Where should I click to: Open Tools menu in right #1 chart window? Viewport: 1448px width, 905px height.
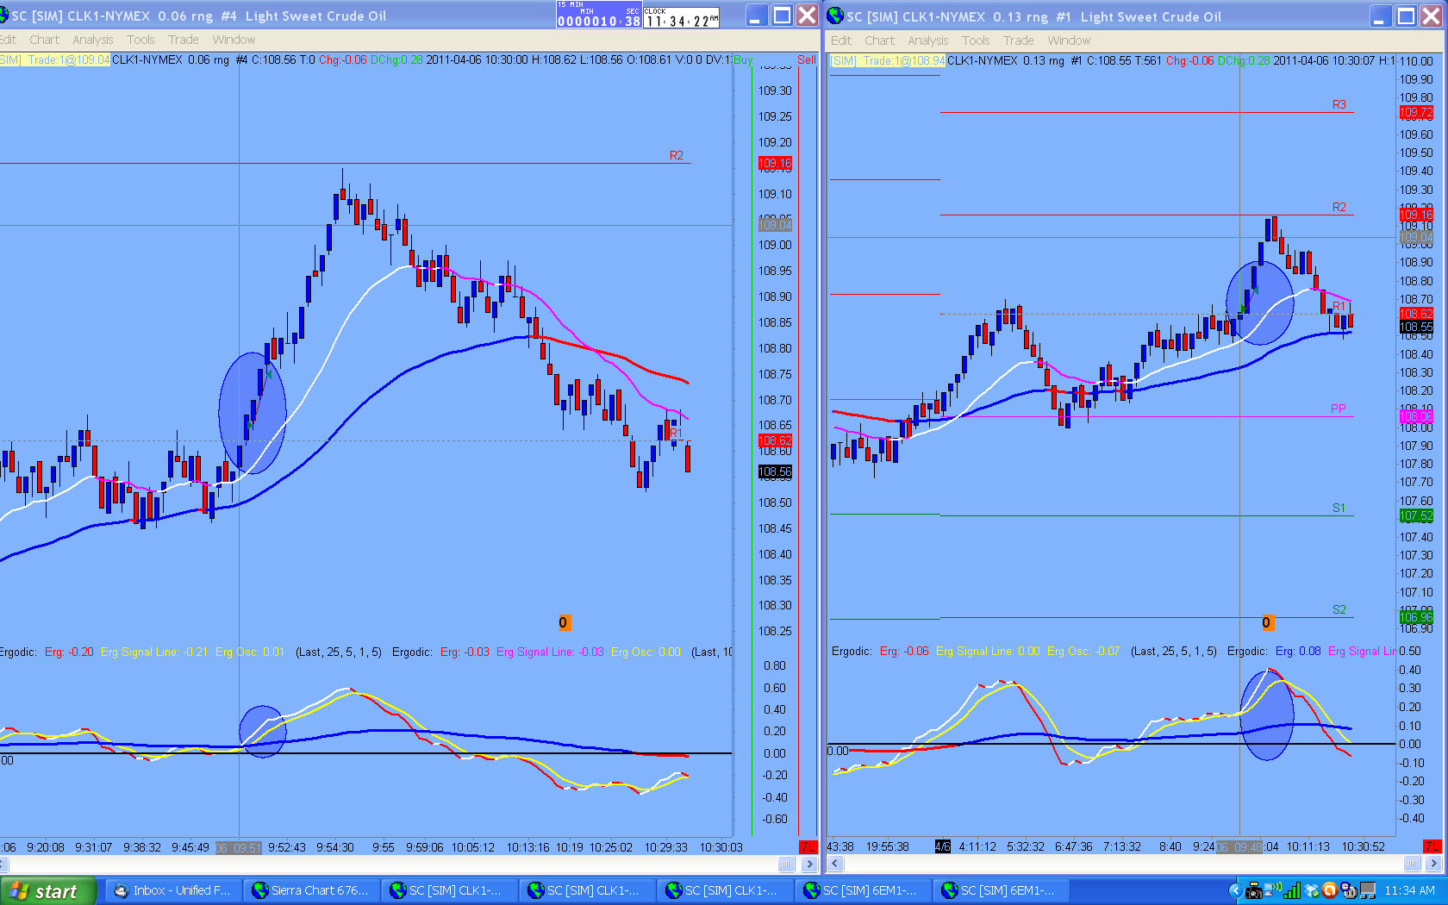[x=976, y=41]
